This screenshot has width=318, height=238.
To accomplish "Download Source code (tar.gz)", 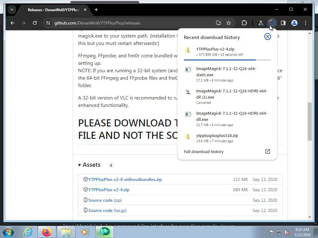I will pos(107,210).
